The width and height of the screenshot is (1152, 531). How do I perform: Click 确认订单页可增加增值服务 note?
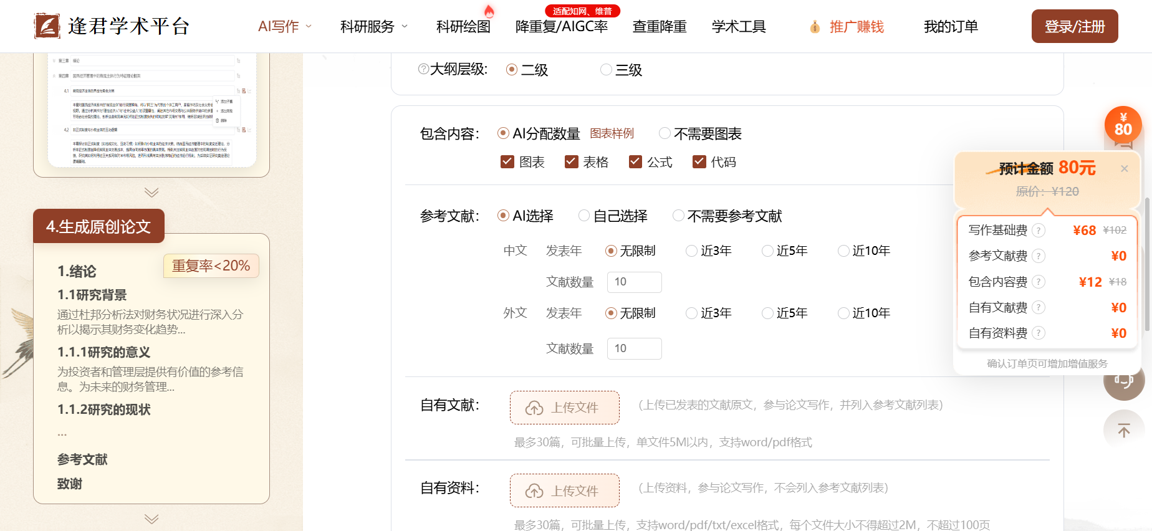1047,363
